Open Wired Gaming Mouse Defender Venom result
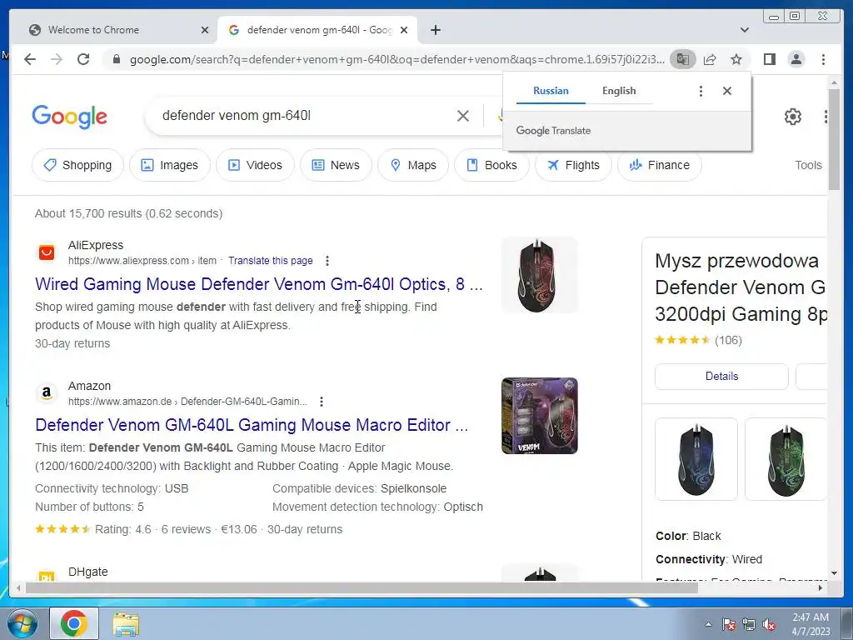 point(259,284)
